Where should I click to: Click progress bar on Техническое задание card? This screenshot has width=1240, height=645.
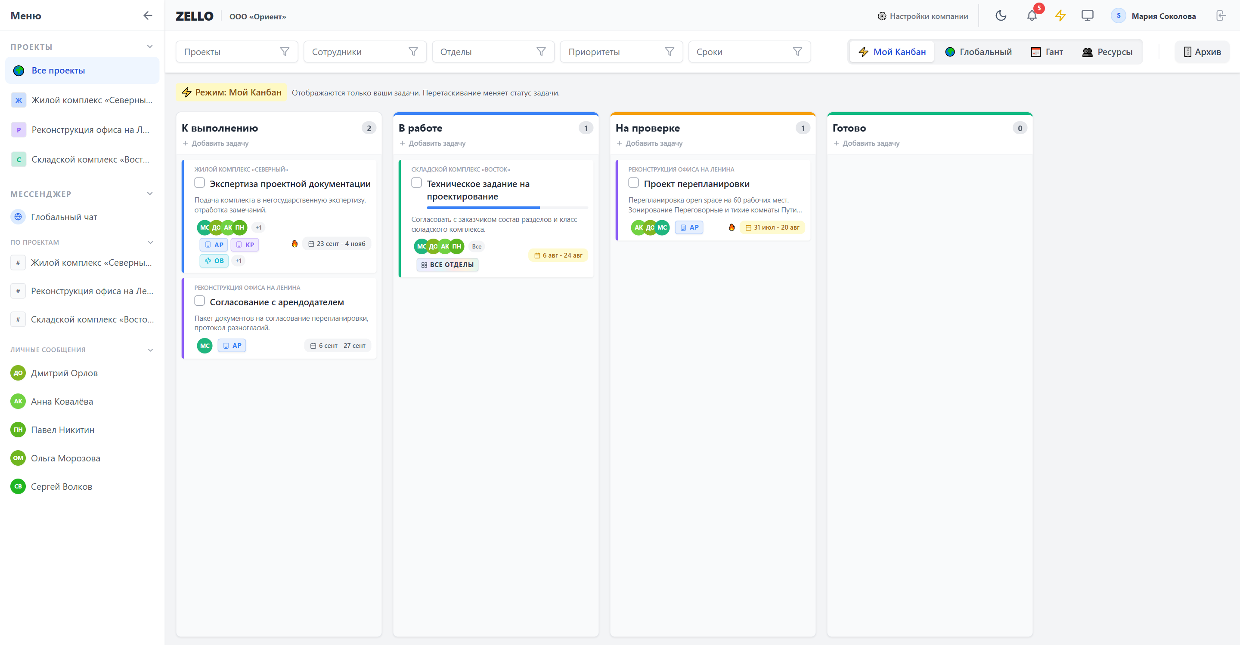[x=507, y=208]
